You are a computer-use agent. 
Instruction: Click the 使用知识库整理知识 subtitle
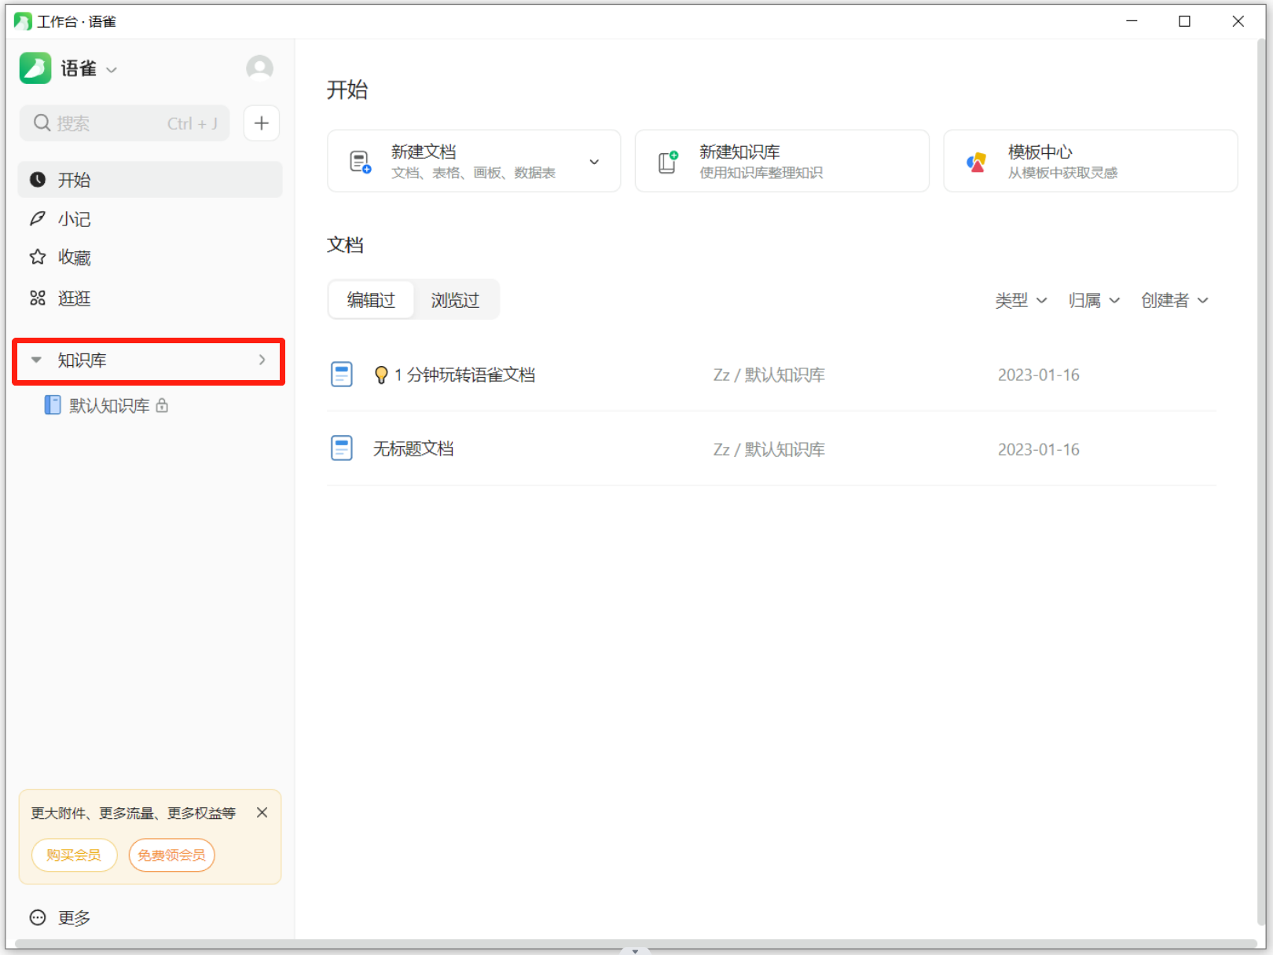[x=761, y=173]
